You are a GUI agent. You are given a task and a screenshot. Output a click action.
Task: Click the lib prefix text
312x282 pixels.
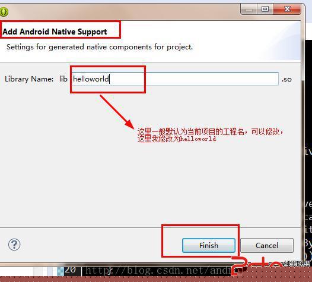click(63, 79)
